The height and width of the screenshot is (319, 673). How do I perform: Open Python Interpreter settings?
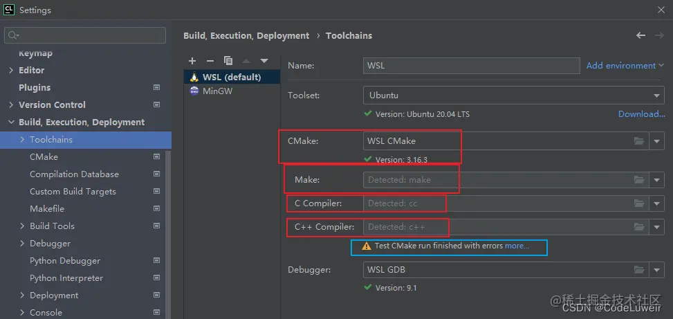pyautogui.click(x=66, y=277)
